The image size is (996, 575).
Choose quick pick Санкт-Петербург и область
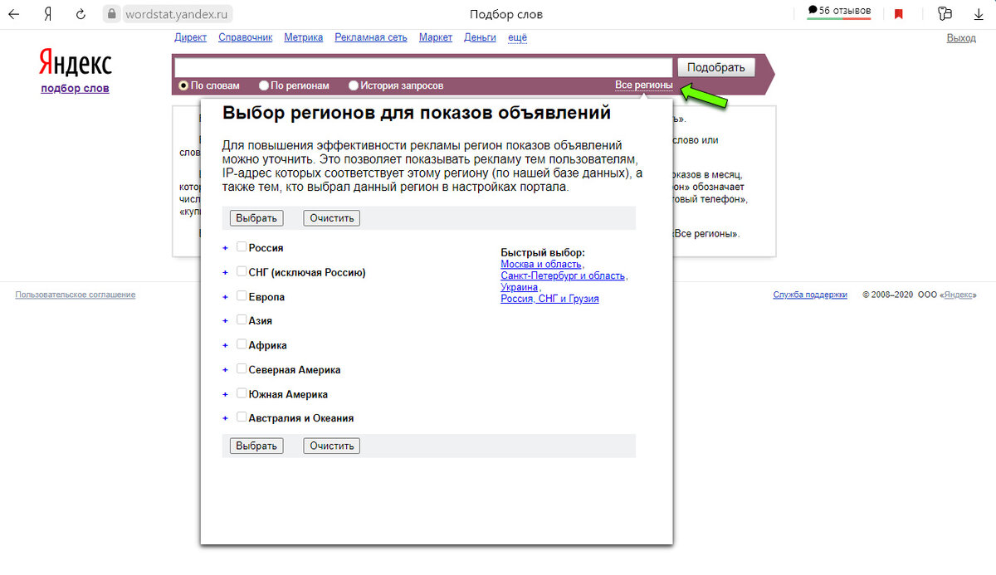coord(564,275)
